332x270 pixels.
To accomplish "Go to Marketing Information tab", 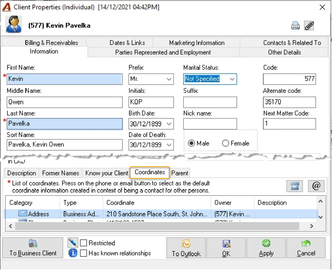I will 197,43.
